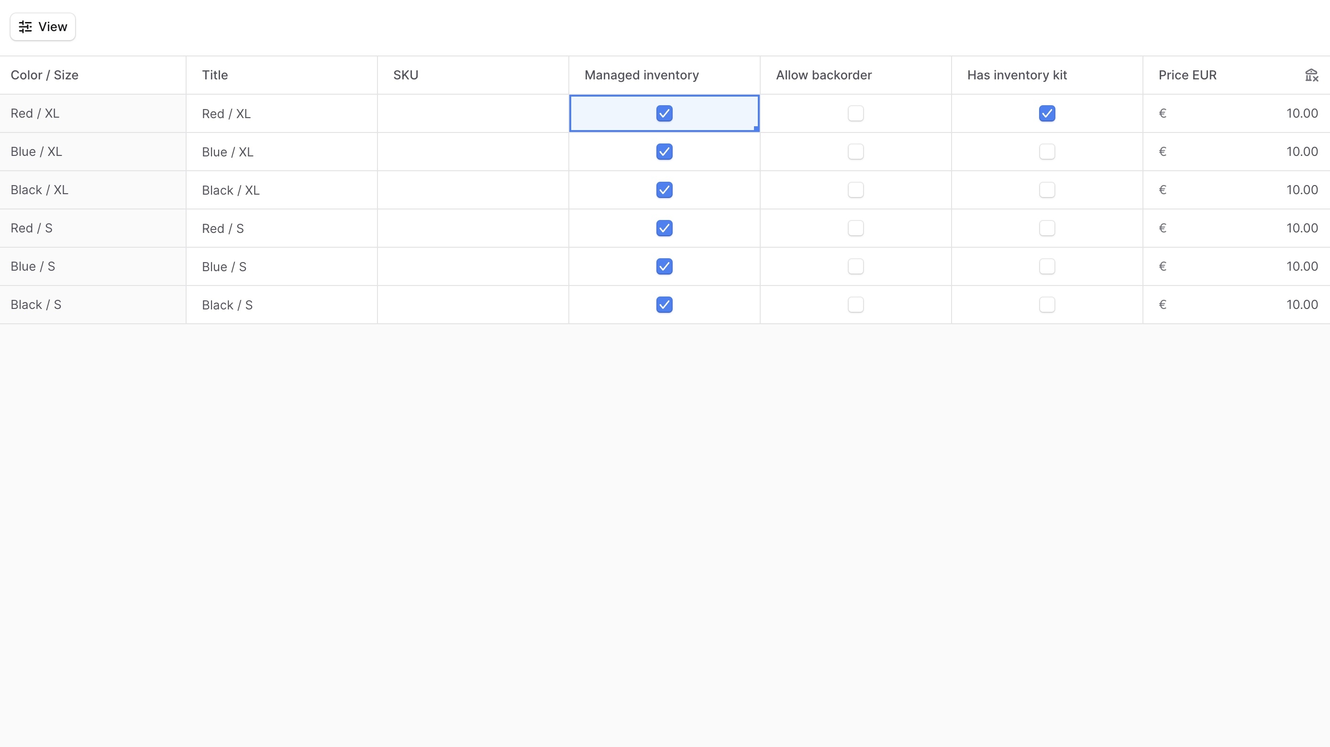Uncheck Managed inventory for Black / S

tap(664, 305)
